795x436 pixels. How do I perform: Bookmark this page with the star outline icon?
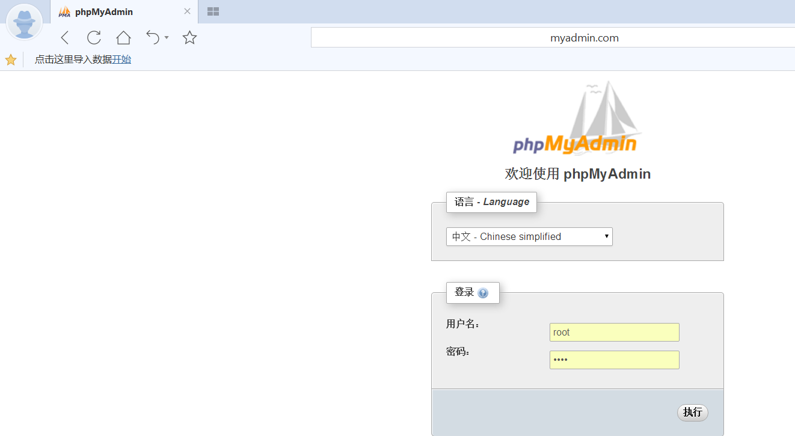(x=189, y=38)
